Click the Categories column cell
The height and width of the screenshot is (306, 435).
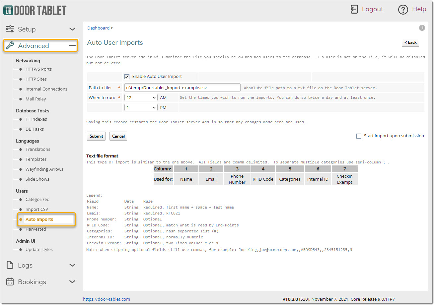pyautogui.click(x=290, y=179)
